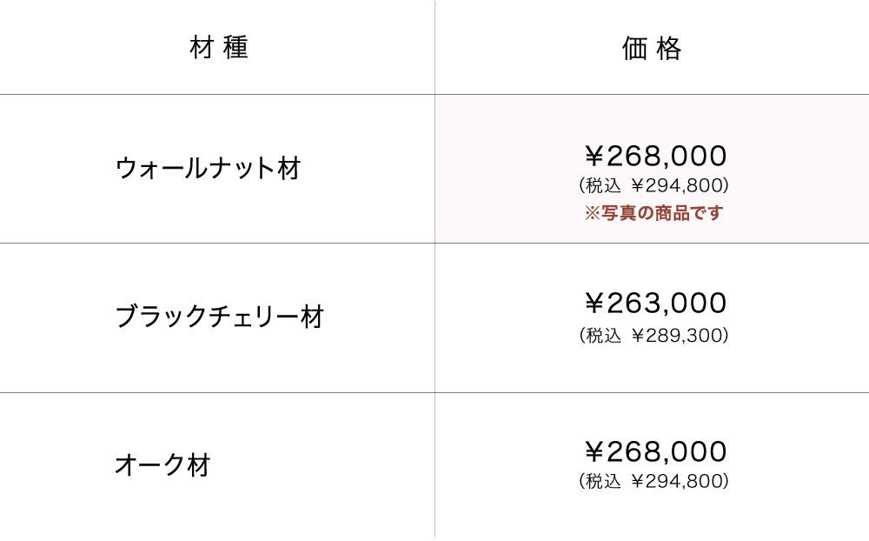Click the large yen symbol in oak row
Viewport: 869px width, 541px height.
tap(594, 451)
